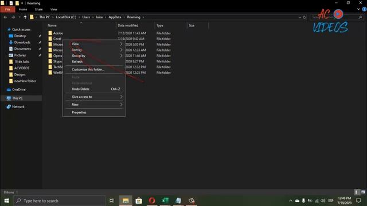Open Give access to submenu

click(94, 97)
